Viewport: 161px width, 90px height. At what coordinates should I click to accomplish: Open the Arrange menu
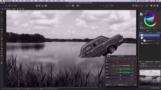point(44,1)
